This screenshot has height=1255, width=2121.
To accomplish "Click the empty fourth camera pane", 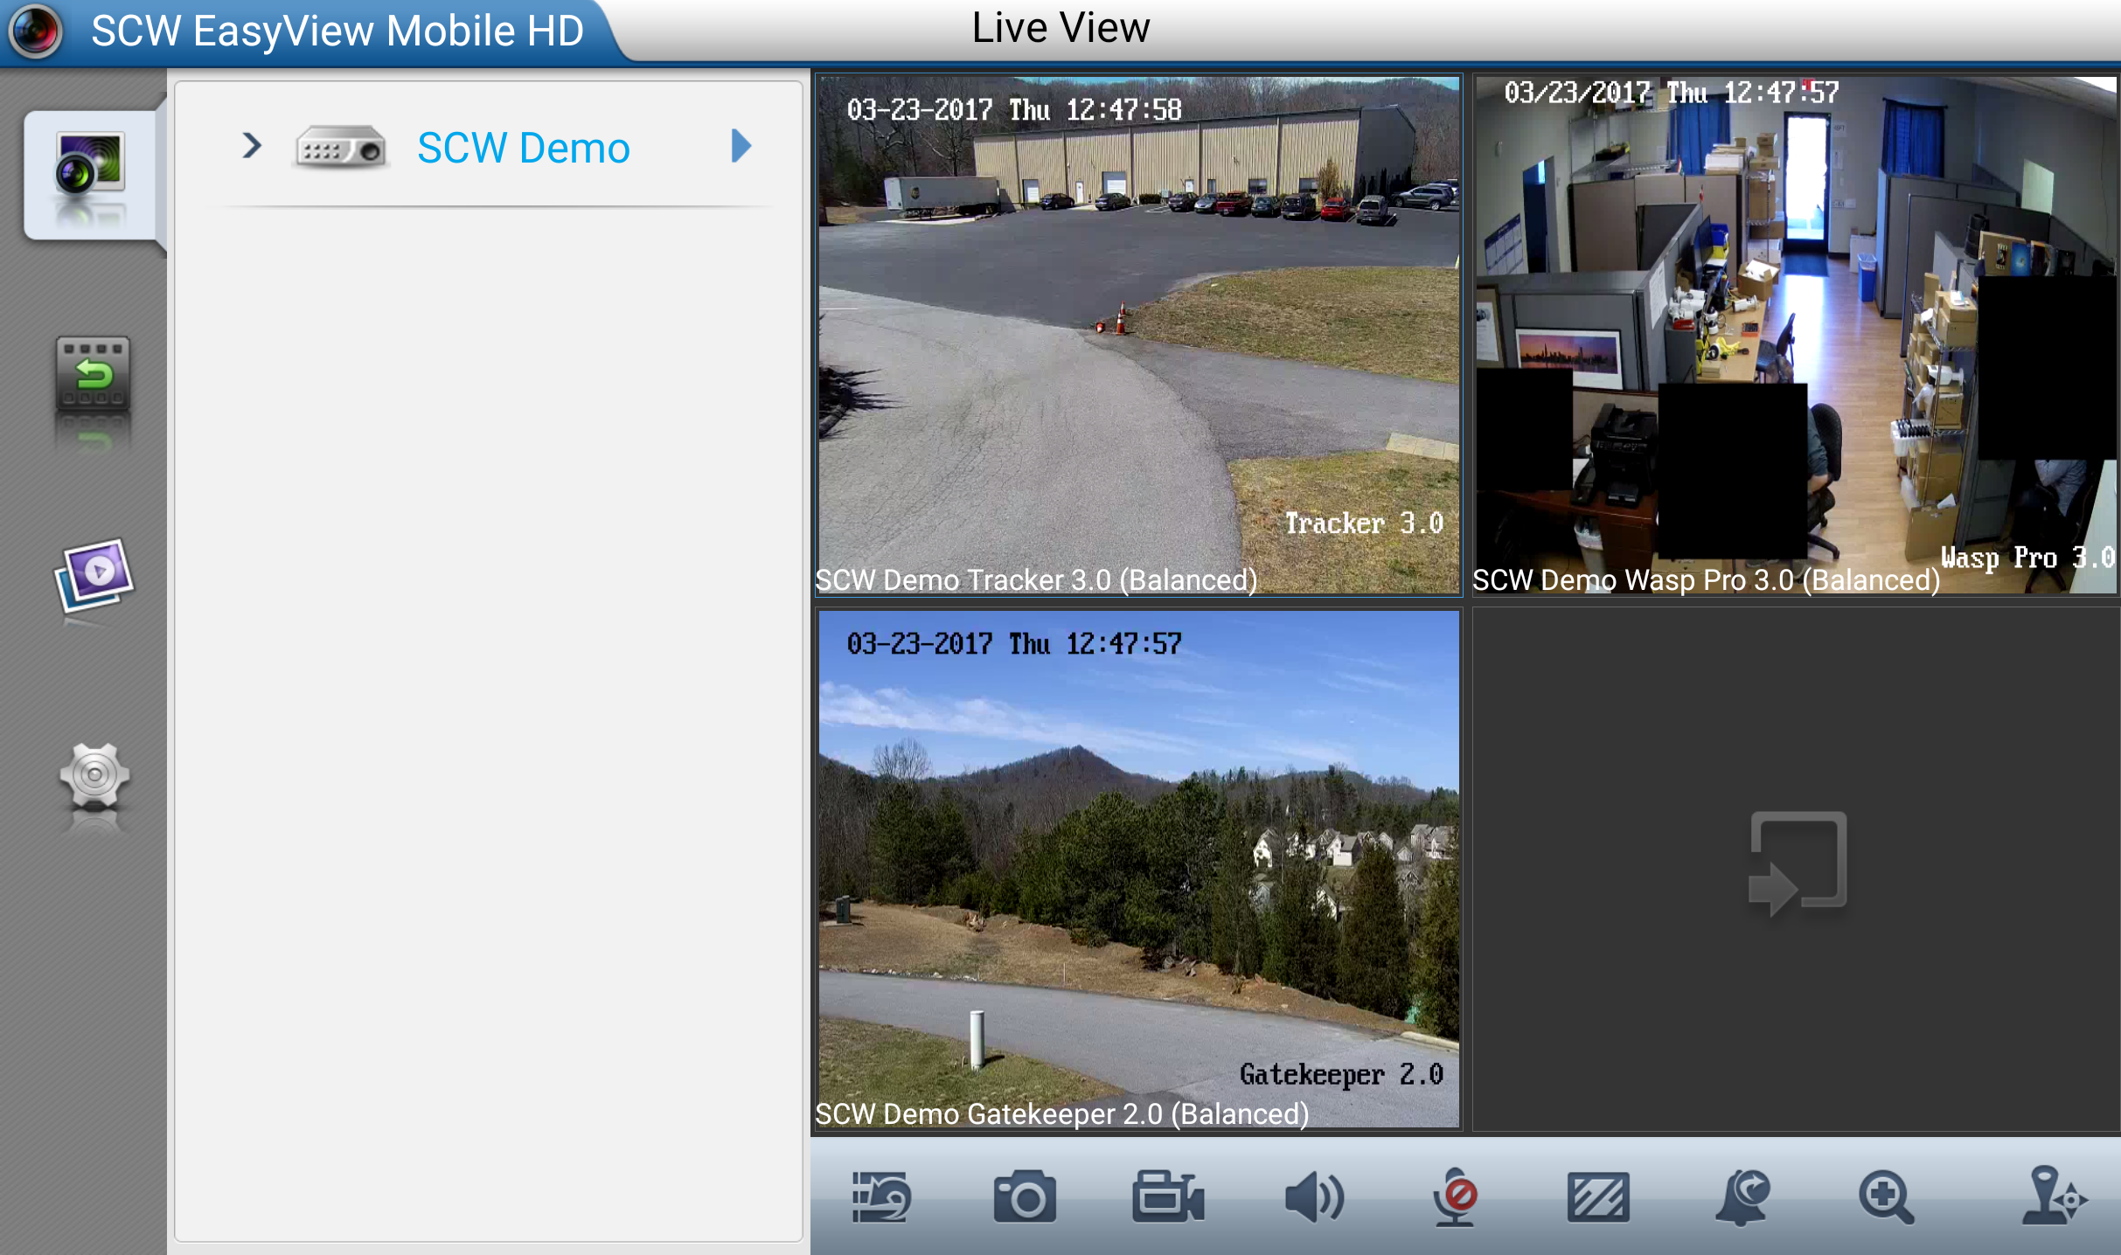I will [x=1796, y=869].
